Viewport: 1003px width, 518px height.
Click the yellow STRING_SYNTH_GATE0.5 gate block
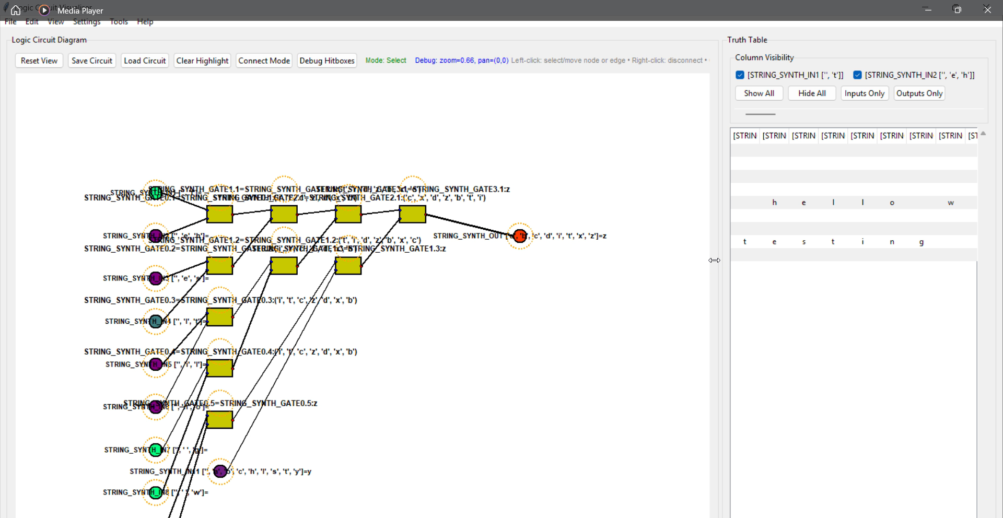click(219, 420)
